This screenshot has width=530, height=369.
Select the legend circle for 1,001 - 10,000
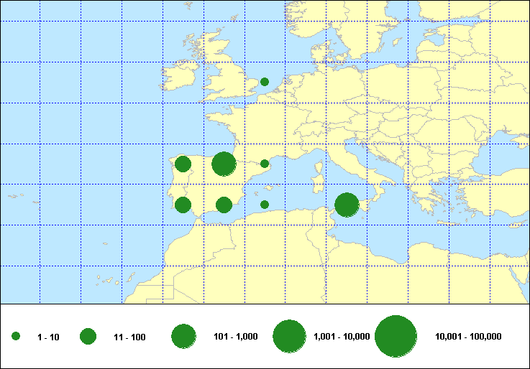[x=289, y=336]
